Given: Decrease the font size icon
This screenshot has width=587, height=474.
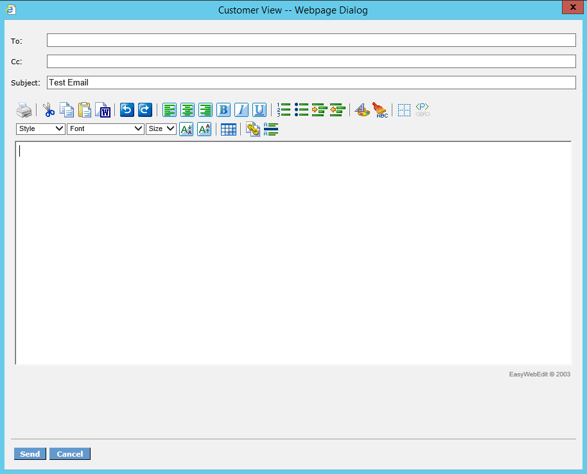Looking at the screenshot, I should click(186, 129).
